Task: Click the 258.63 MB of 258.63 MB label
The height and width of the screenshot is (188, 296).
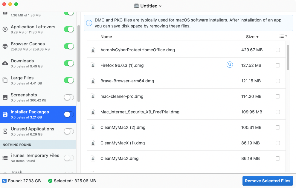Action: click(30, 49)
